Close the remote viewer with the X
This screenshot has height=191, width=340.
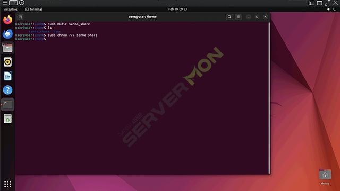tap(335, 3)
